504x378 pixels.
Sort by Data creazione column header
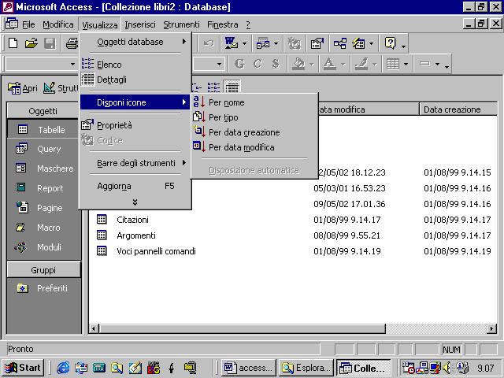coord(458,109)
